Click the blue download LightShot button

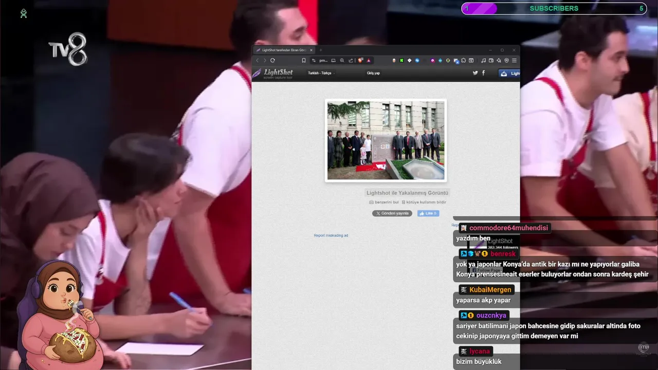(x=509, y=73)
